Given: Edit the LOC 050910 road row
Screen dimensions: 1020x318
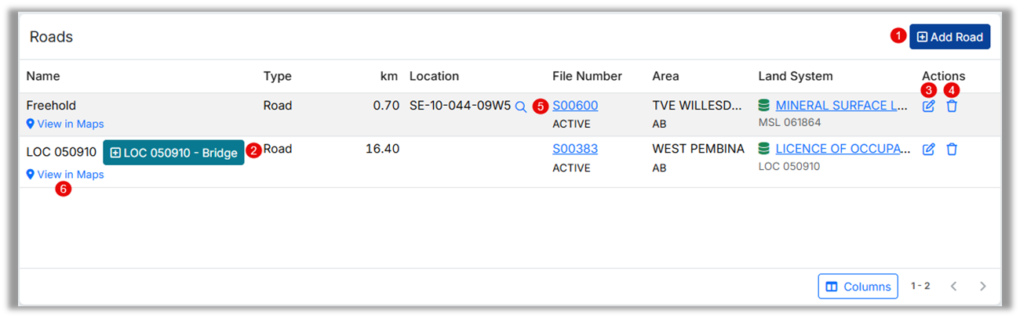Looking at the screenshot, I should 928,149.
